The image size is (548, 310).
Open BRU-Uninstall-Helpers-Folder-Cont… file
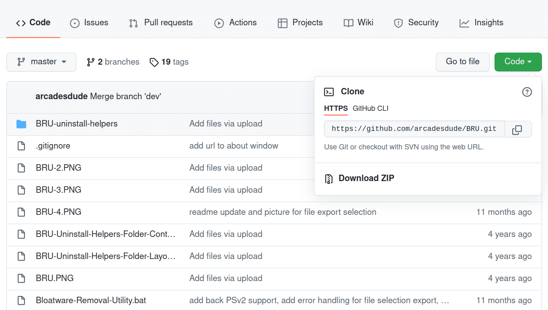(x=106, y=234)
